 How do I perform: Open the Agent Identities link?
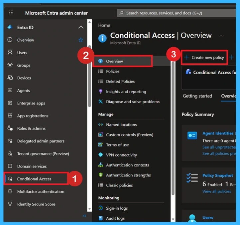(218, 133)
